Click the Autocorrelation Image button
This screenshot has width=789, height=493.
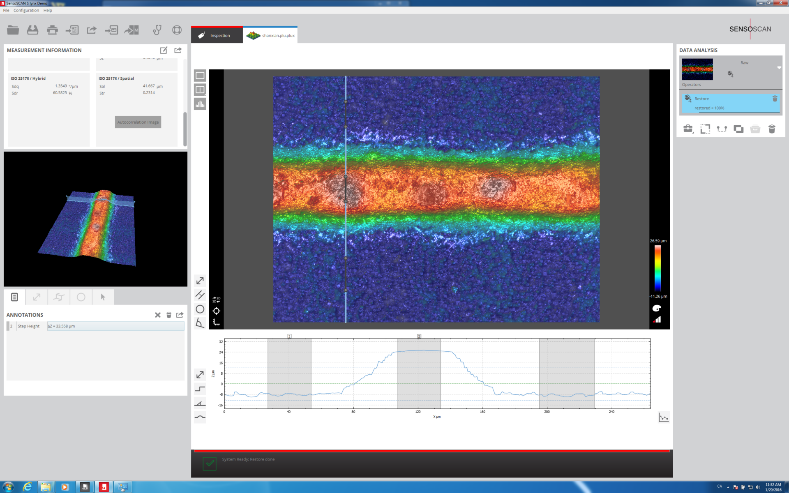click(x=138, y=122)
